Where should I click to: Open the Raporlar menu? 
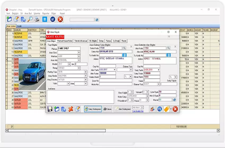[46, 13]
